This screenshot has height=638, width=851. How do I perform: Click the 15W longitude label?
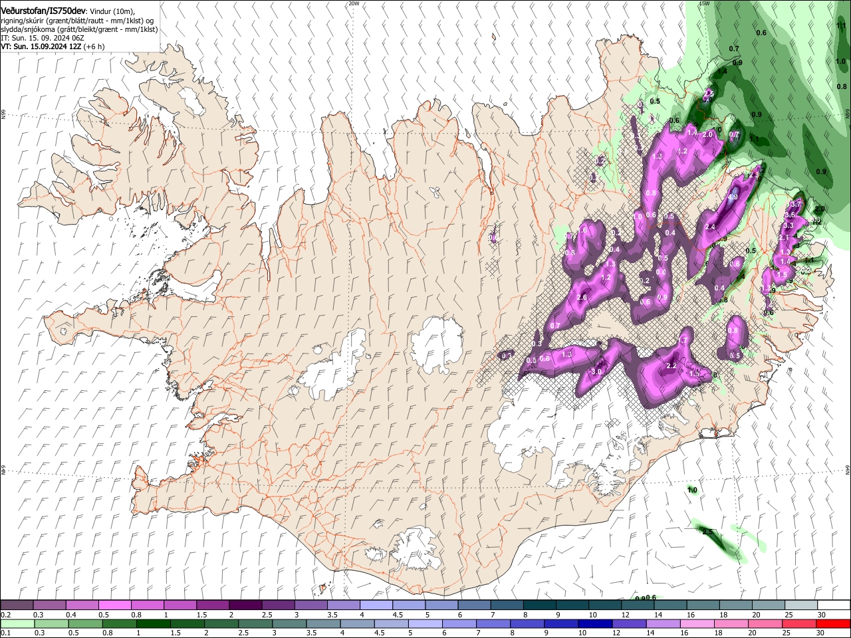coord(703,3)
